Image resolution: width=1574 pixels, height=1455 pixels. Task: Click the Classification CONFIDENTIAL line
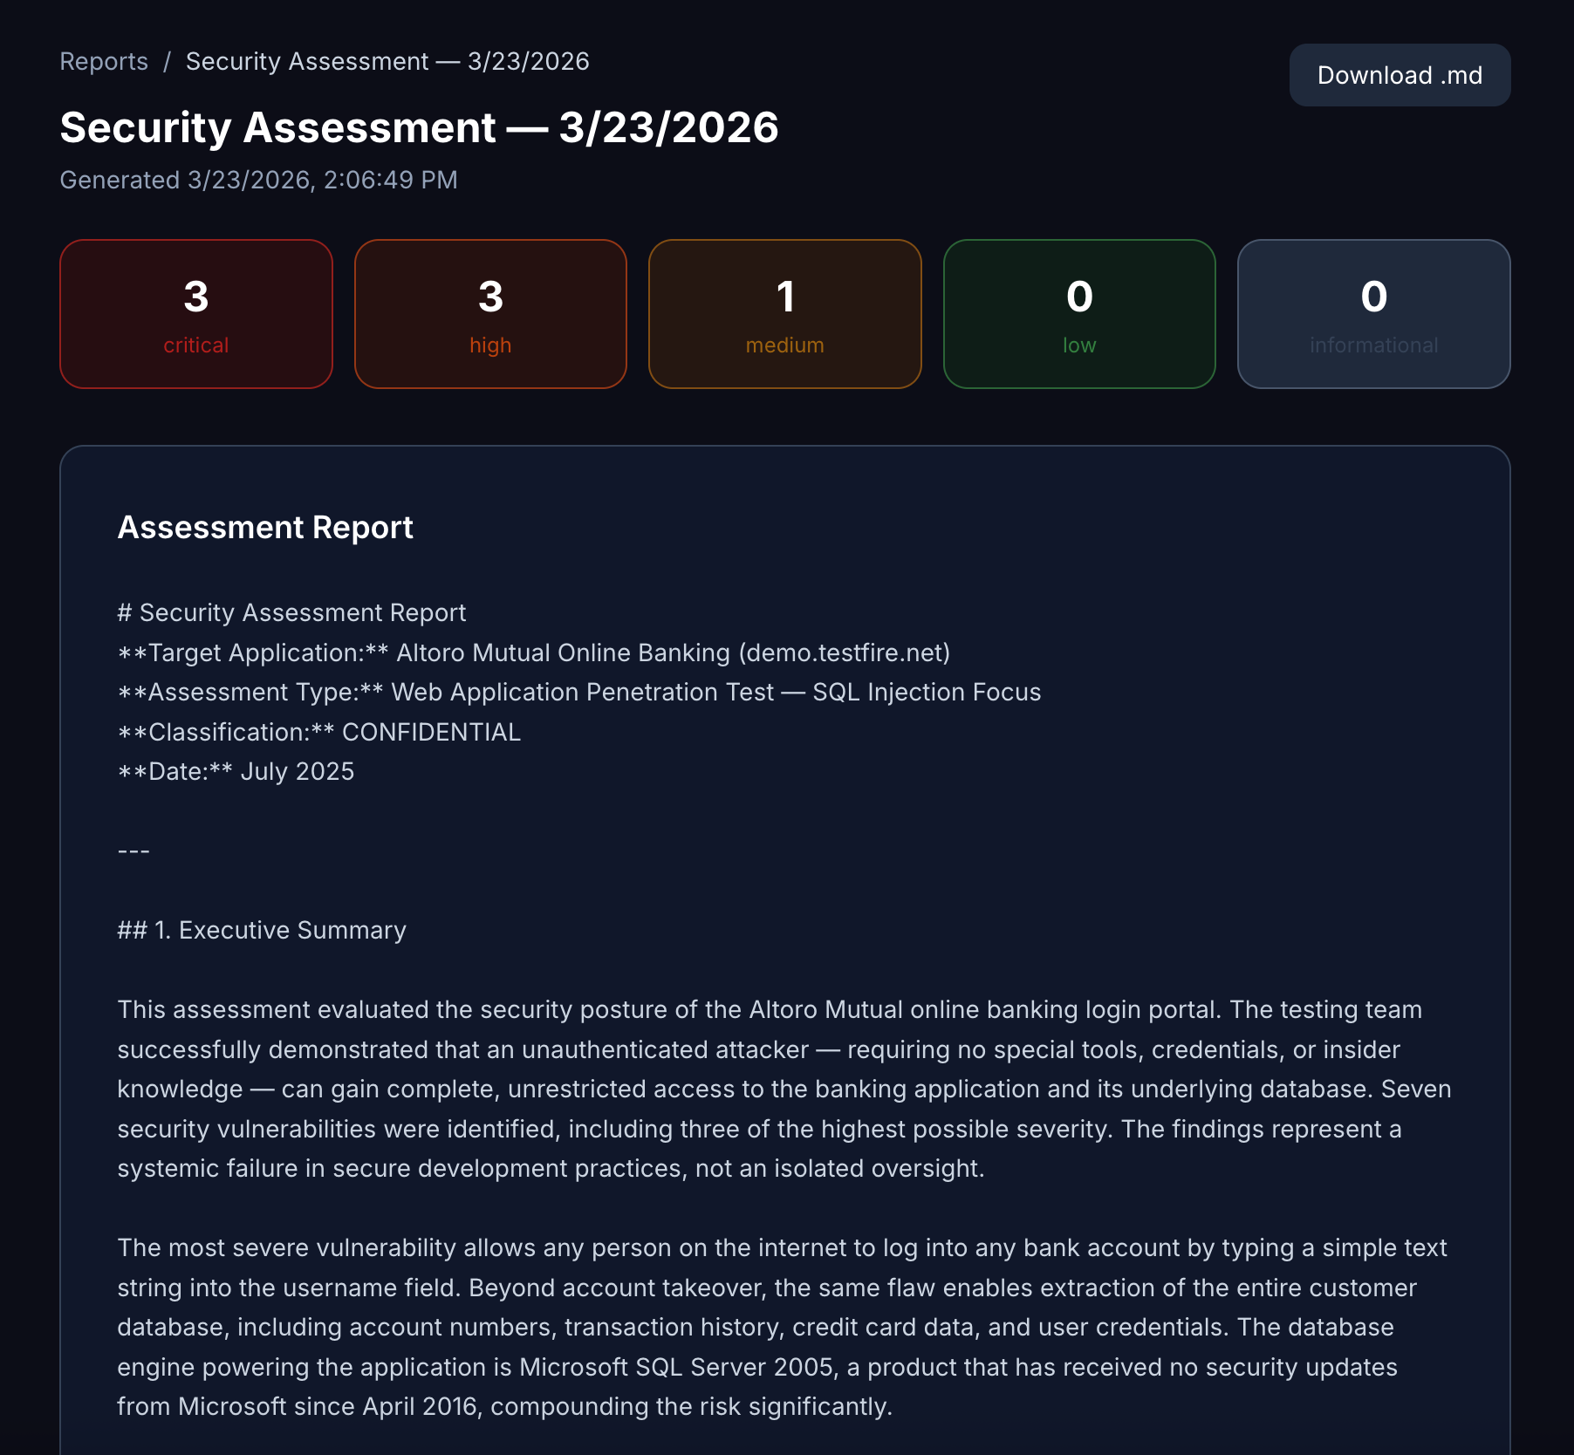319,733
